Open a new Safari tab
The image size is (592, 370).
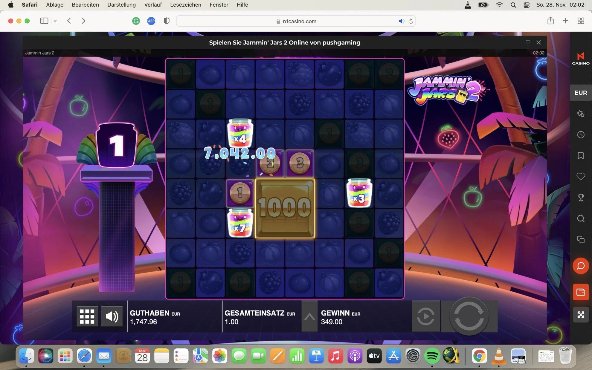coord(565,21)
